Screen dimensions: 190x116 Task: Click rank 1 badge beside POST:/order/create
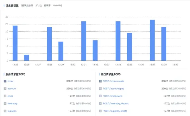(100, 81)
